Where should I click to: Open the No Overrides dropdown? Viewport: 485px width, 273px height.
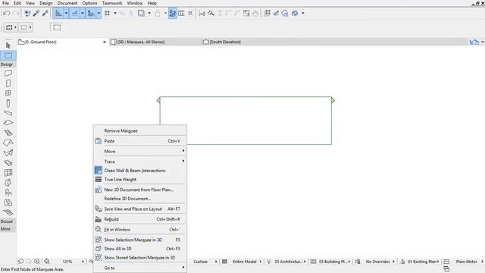coord(380,262)
